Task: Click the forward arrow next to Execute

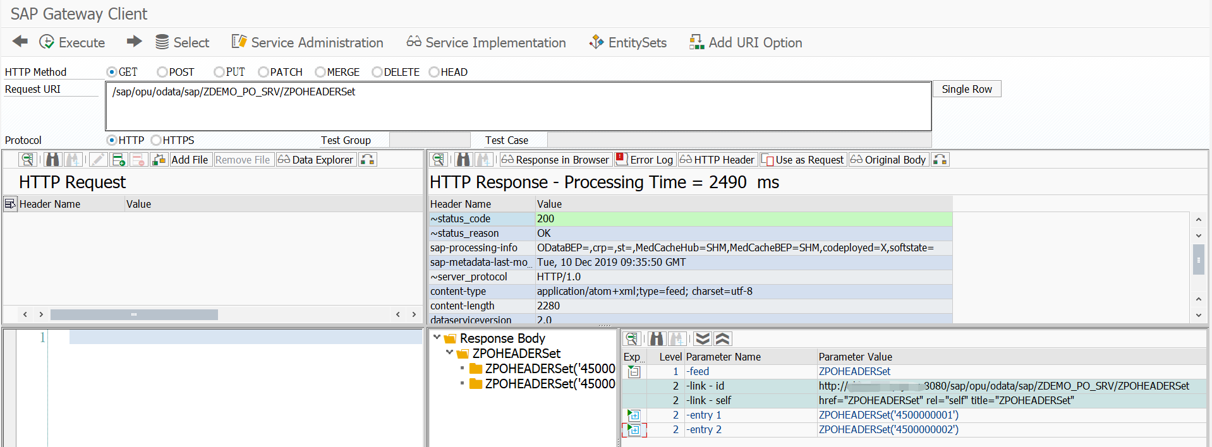Action: pyautogui.click(x=134, y=42)
